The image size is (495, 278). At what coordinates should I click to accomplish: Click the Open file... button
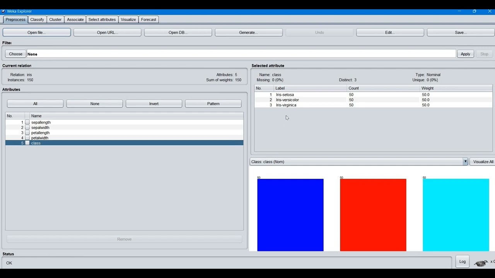click(x=36, y=32)
